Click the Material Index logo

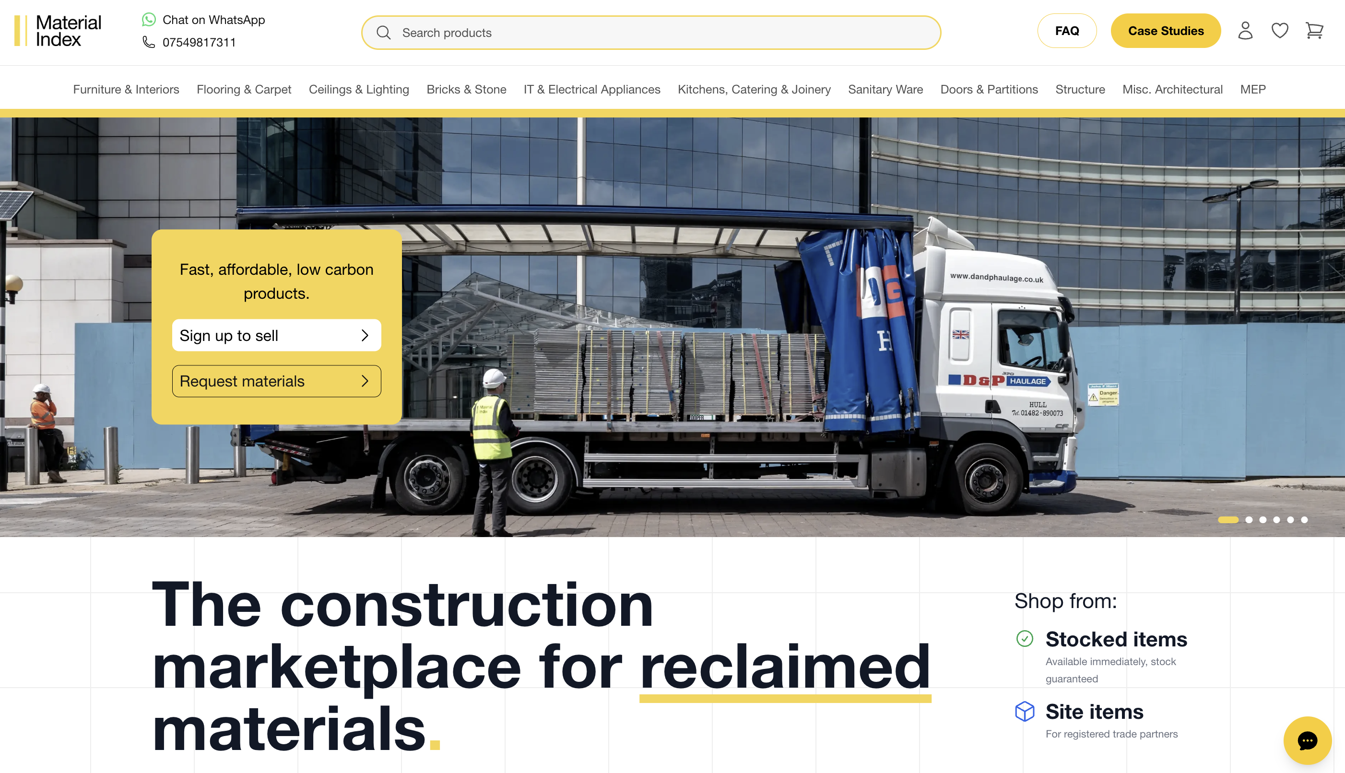tap(58, 31)
